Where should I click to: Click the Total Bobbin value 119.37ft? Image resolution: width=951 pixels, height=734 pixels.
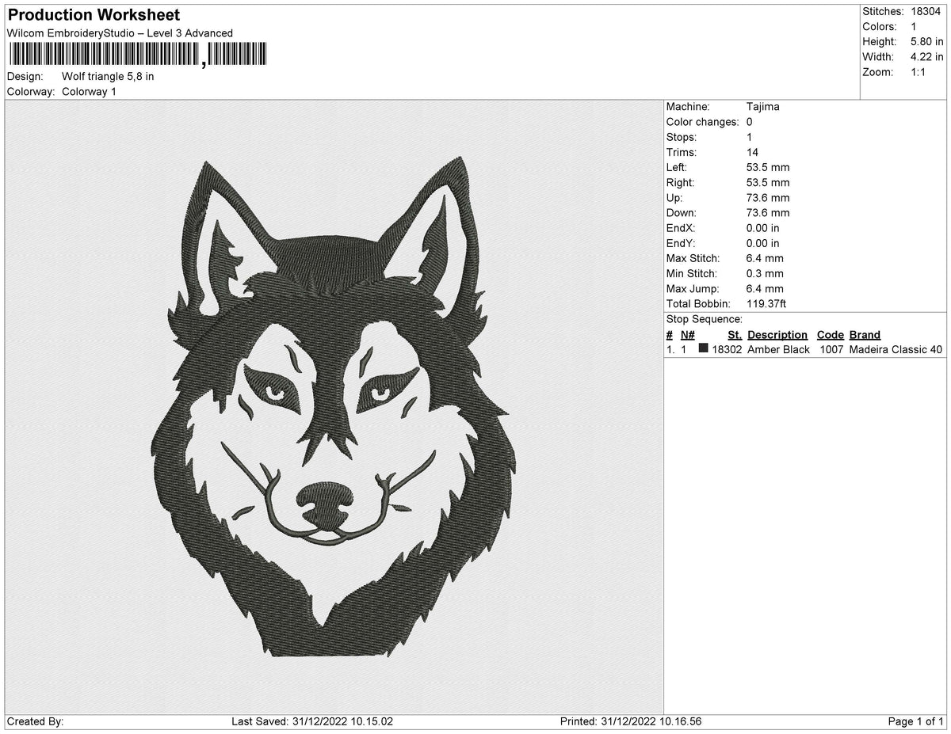765,304
